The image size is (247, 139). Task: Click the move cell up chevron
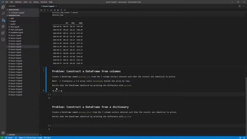click(44, 69)
